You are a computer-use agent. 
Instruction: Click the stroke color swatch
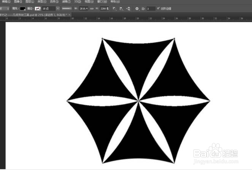(38, 9)
